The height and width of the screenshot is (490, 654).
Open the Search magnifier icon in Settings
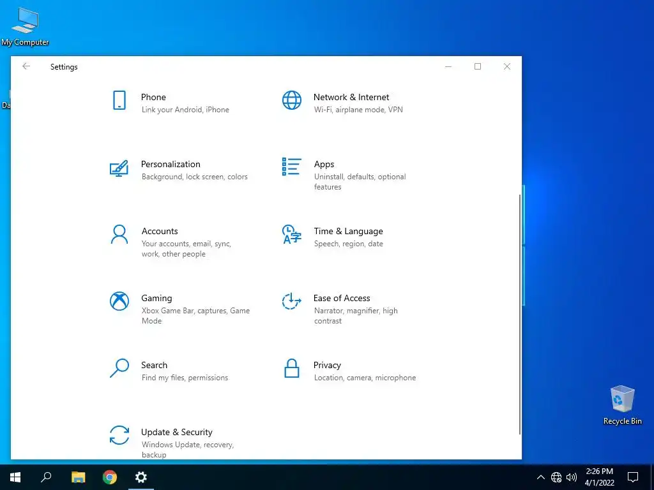tap(119, 368)
